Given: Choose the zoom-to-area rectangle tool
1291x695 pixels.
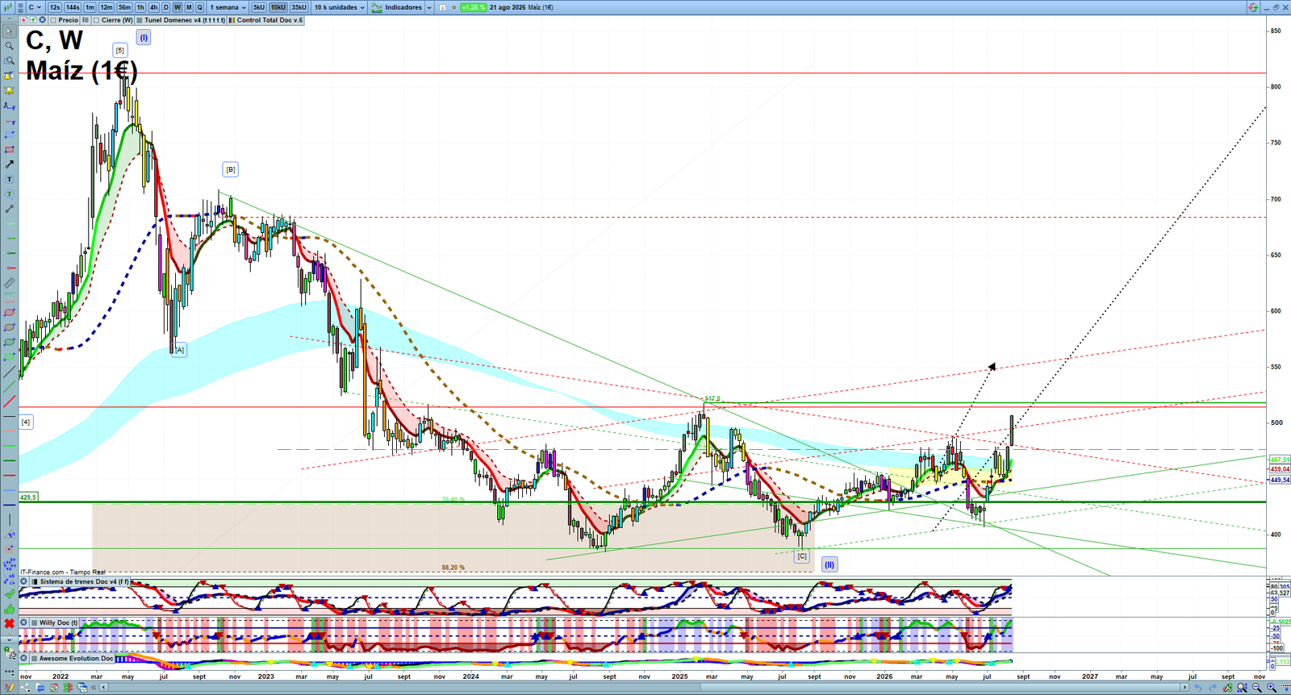Looking at the screenshot, I should coord(10,60).
